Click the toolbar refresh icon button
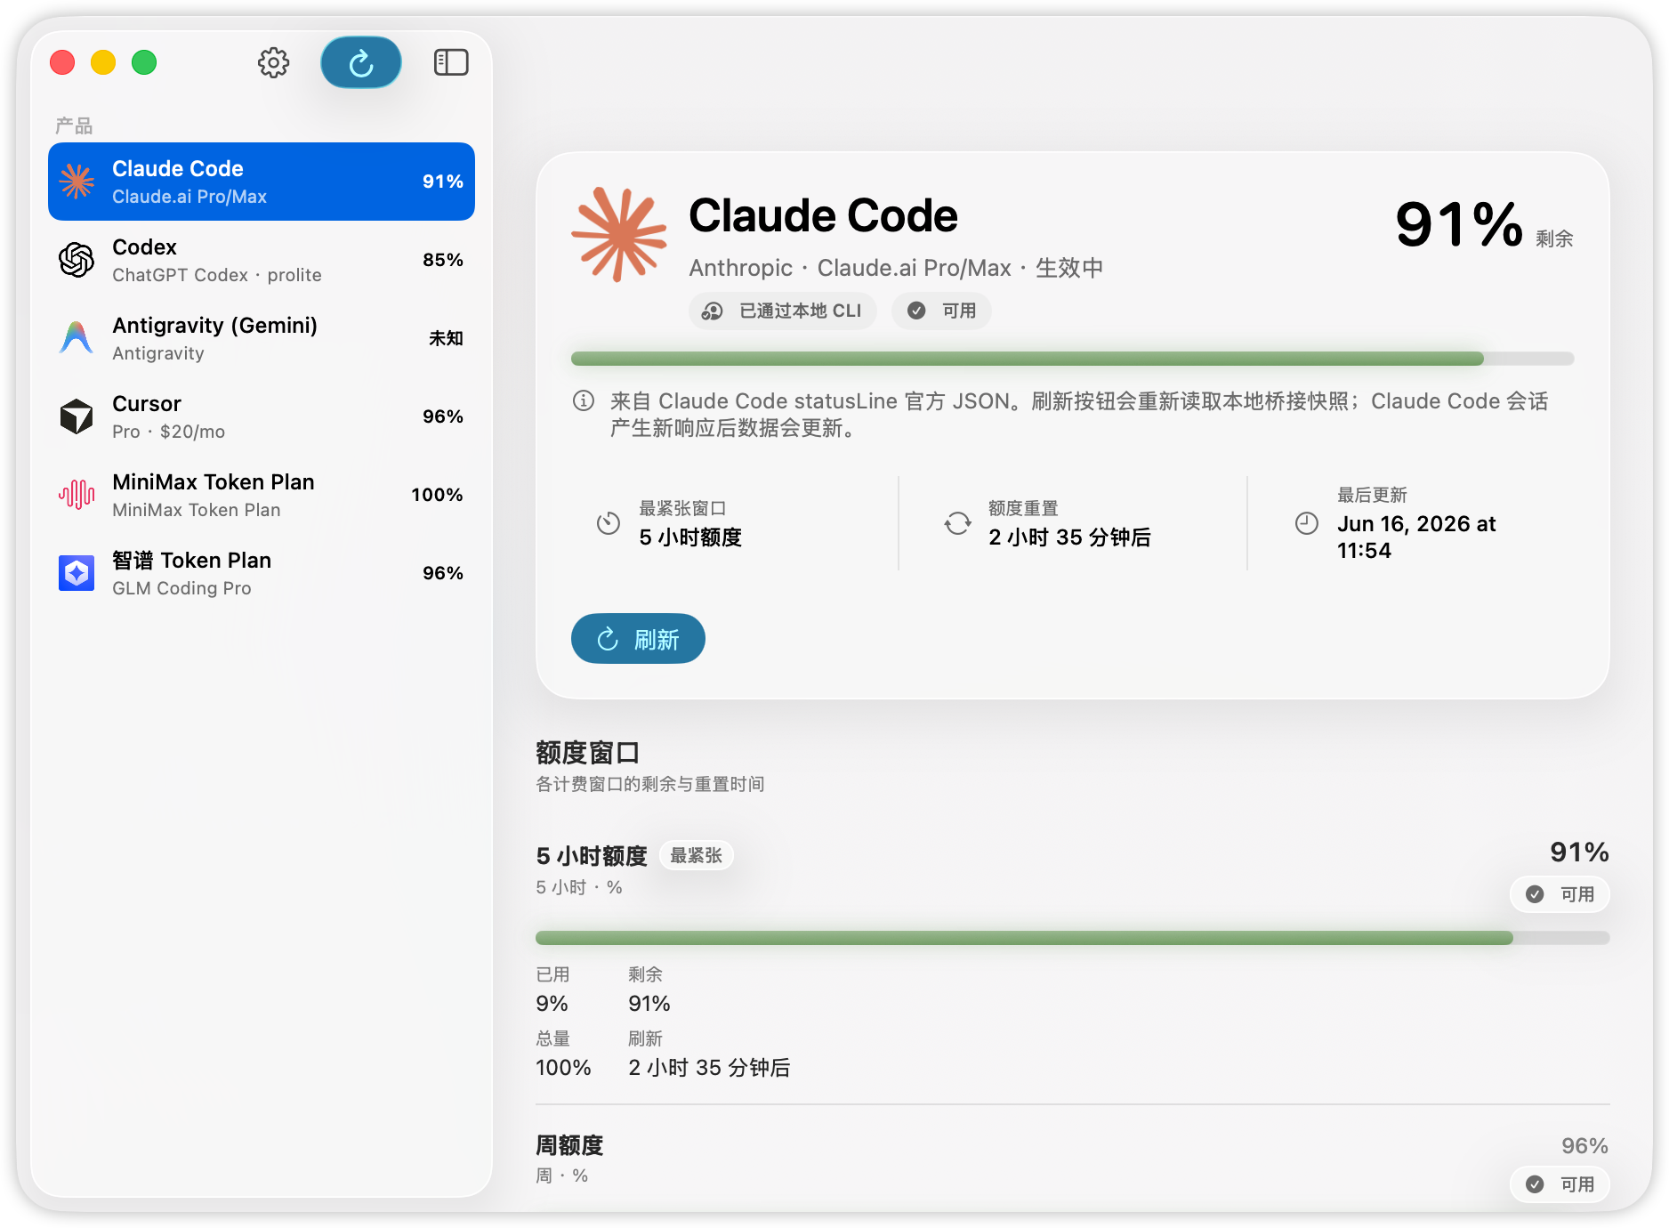Image resolution: width=1669 pixels, height=1228 pixels. click(x=361, y=62)
